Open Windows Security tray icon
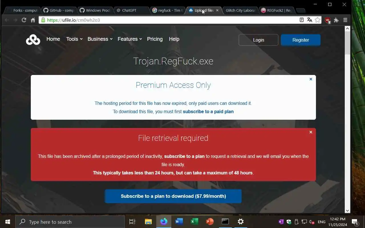The height and width of the screenshot is (228, 365). tap(289, 222)
